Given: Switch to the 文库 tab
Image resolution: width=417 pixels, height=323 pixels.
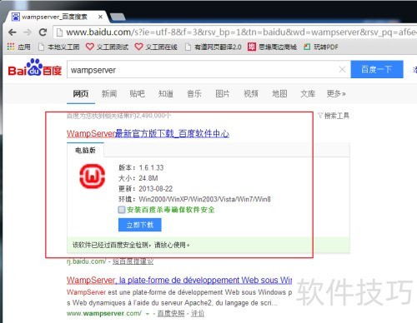Looking at the screenshot, I should tap(308, 94).
